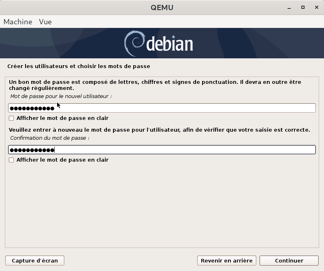324x271 pixels.
Task: Focus the password confirmation field
Action: pos(162,150)
